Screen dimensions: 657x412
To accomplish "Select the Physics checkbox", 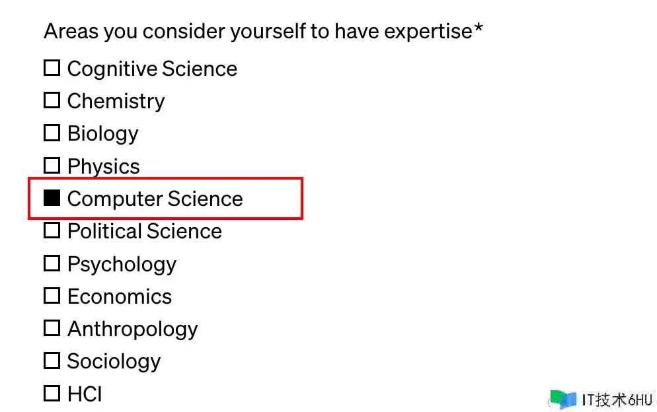I will point(52,165).
